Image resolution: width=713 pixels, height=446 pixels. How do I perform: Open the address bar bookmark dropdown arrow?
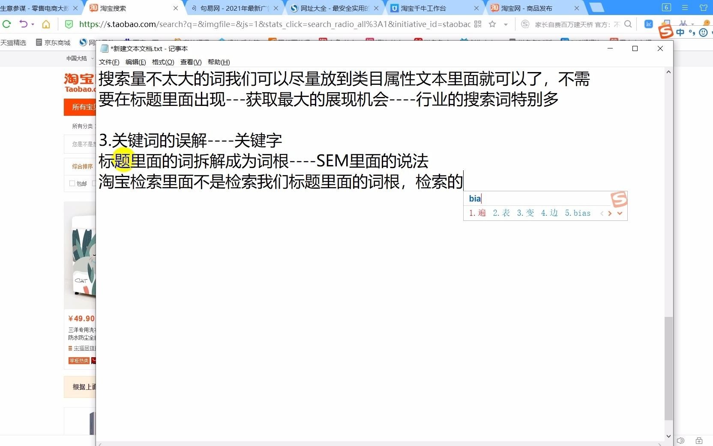(506, 24)
